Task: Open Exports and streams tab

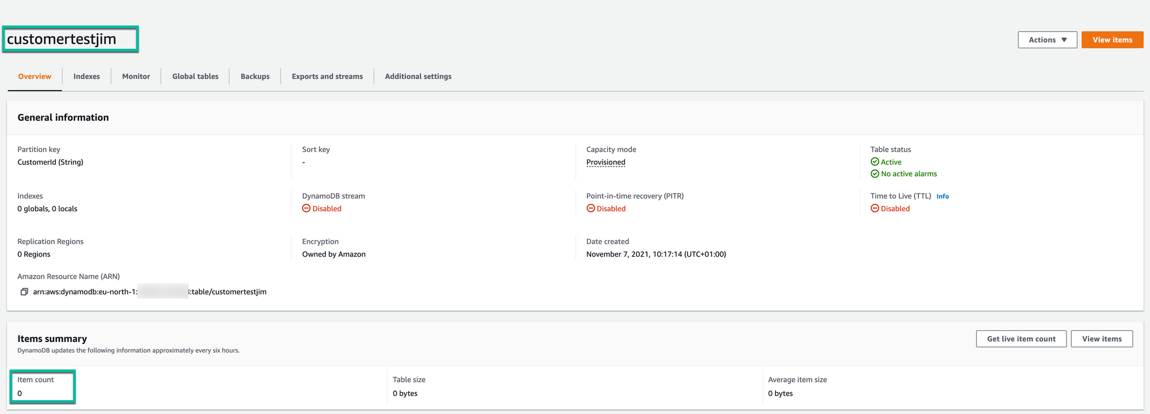Action: pyautogui.click(x=327, y=76)
